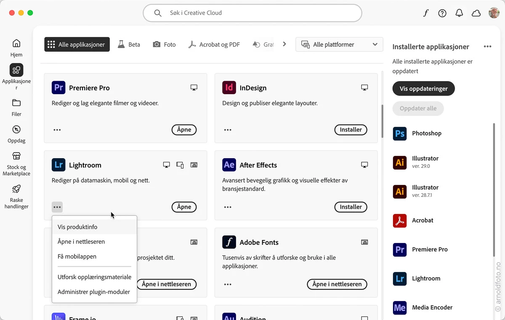Click Lightroom icon in installed list

tap(400, 278)
